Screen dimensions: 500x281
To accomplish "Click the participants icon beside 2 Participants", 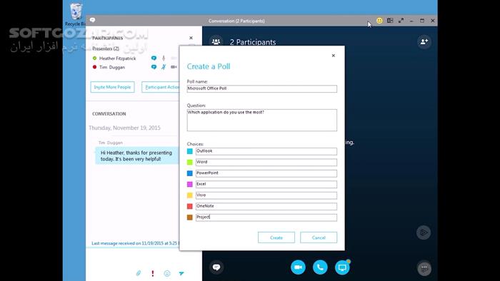I will 216,41.
